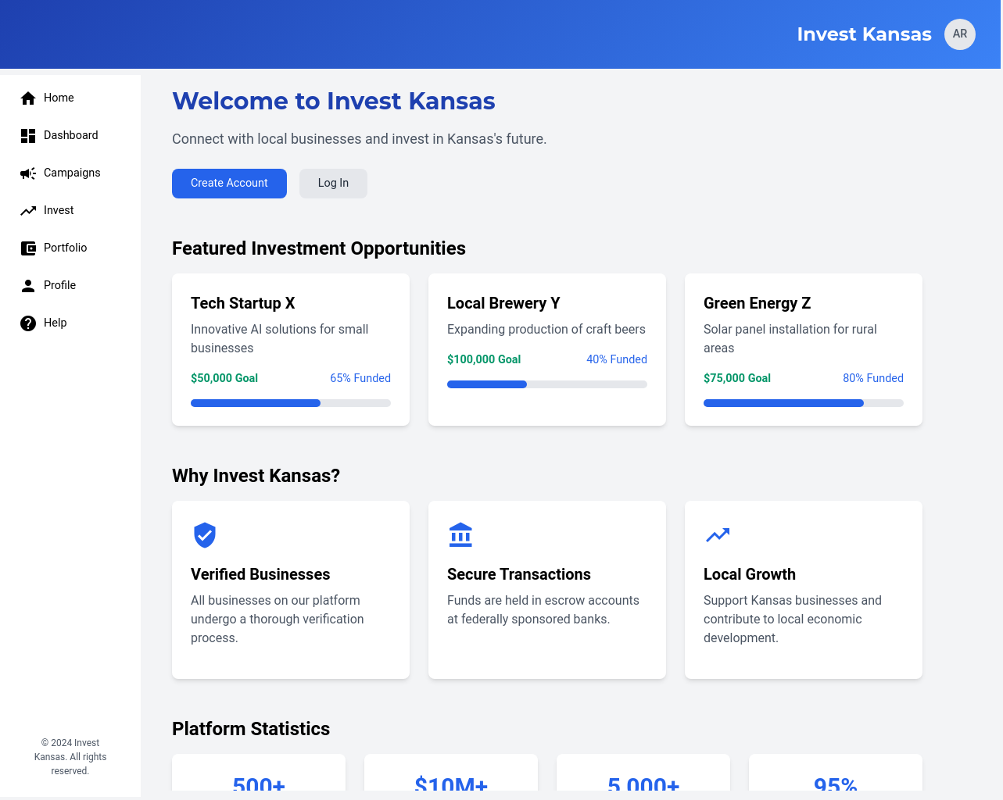Open the AR user avatar
Viewport: 1003px width, 800px height.
(959, 34)
